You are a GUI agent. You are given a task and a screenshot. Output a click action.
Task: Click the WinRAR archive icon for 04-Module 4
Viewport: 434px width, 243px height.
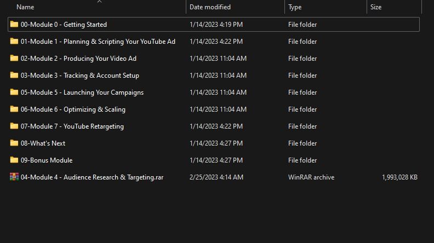(14, 177)
